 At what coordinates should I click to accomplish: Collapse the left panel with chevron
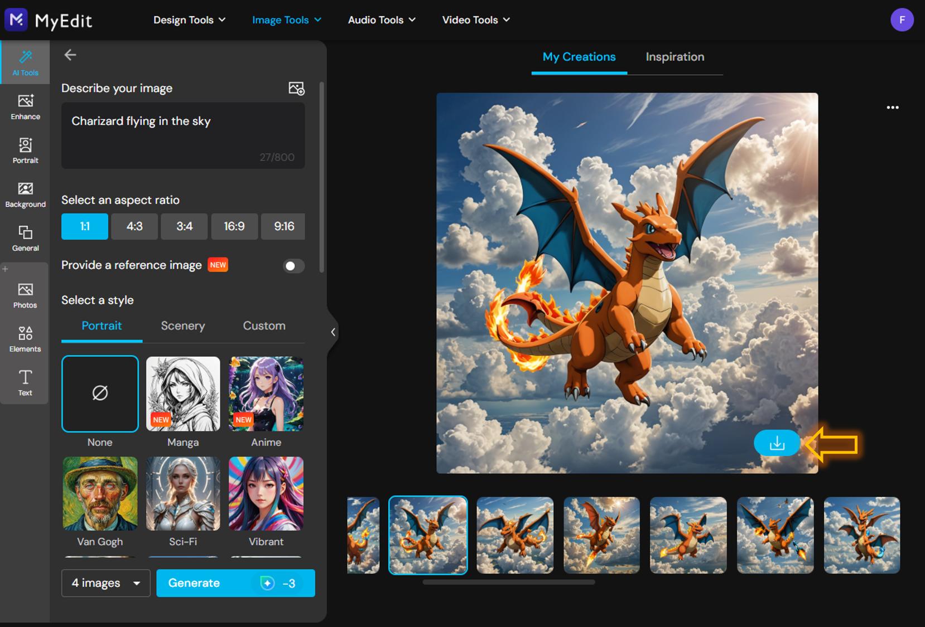(x=333, y=332)
